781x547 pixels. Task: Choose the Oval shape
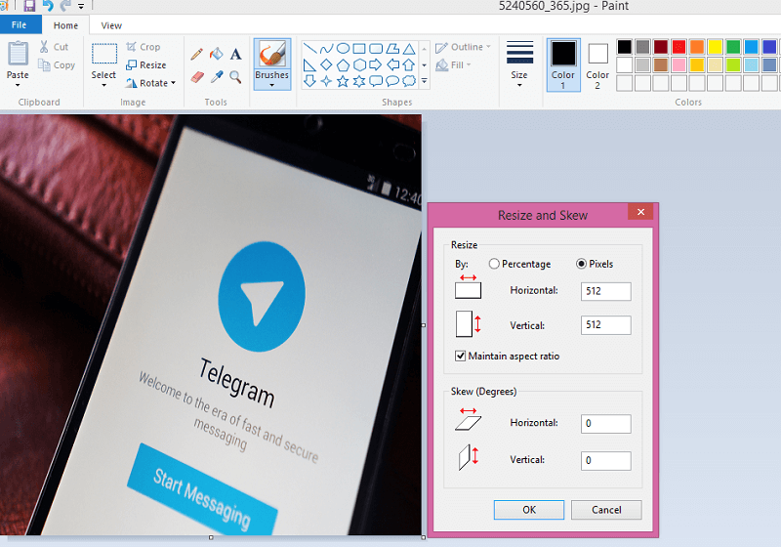click(343, 48)
